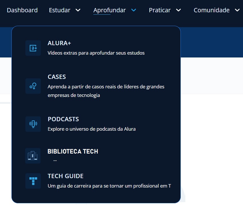The width and height of the screenshot is (243, 205).
Task: Select Cases in the dropdown panel
Action: (x=57, y=77)
